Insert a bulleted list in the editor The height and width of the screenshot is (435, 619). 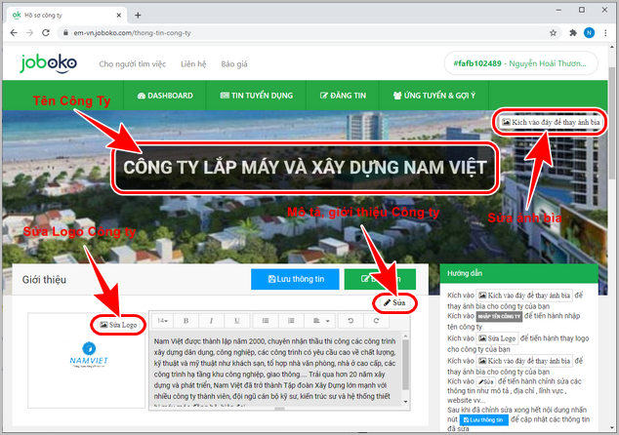266,321
